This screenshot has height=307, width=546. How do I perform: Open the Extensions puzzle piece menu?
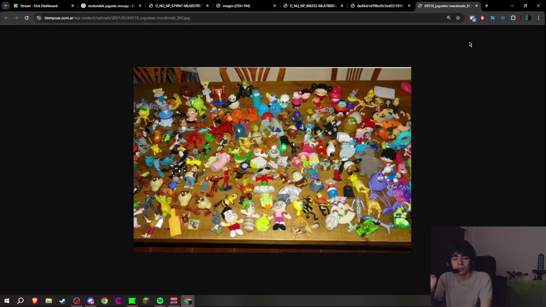point(513,18)
